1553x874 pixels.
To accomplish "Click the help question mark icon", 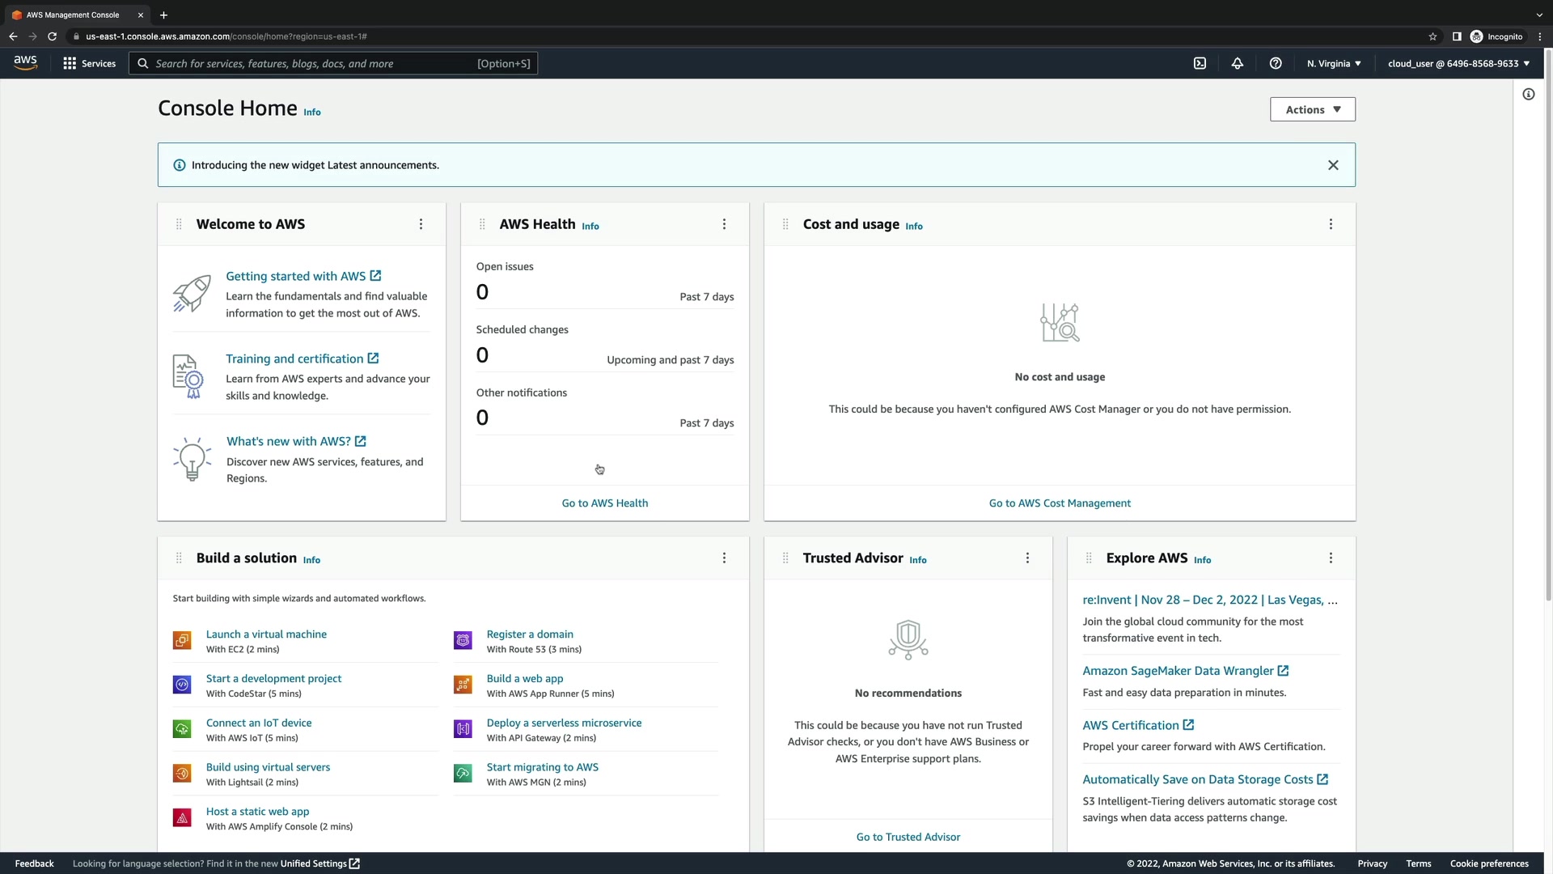I will pyautogui.click(x=1275, y=63).
